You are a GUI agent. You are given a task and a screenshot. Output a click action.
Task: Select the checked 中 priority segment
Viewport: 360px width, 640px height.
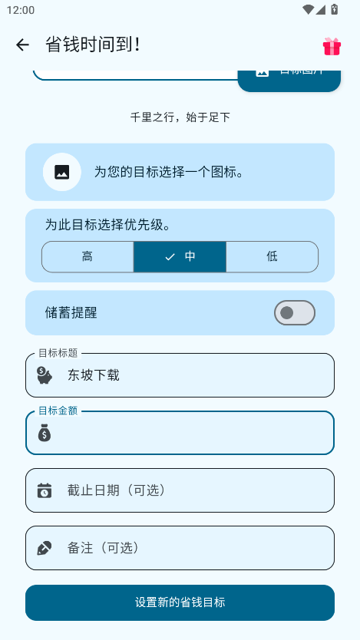point(180,257)
